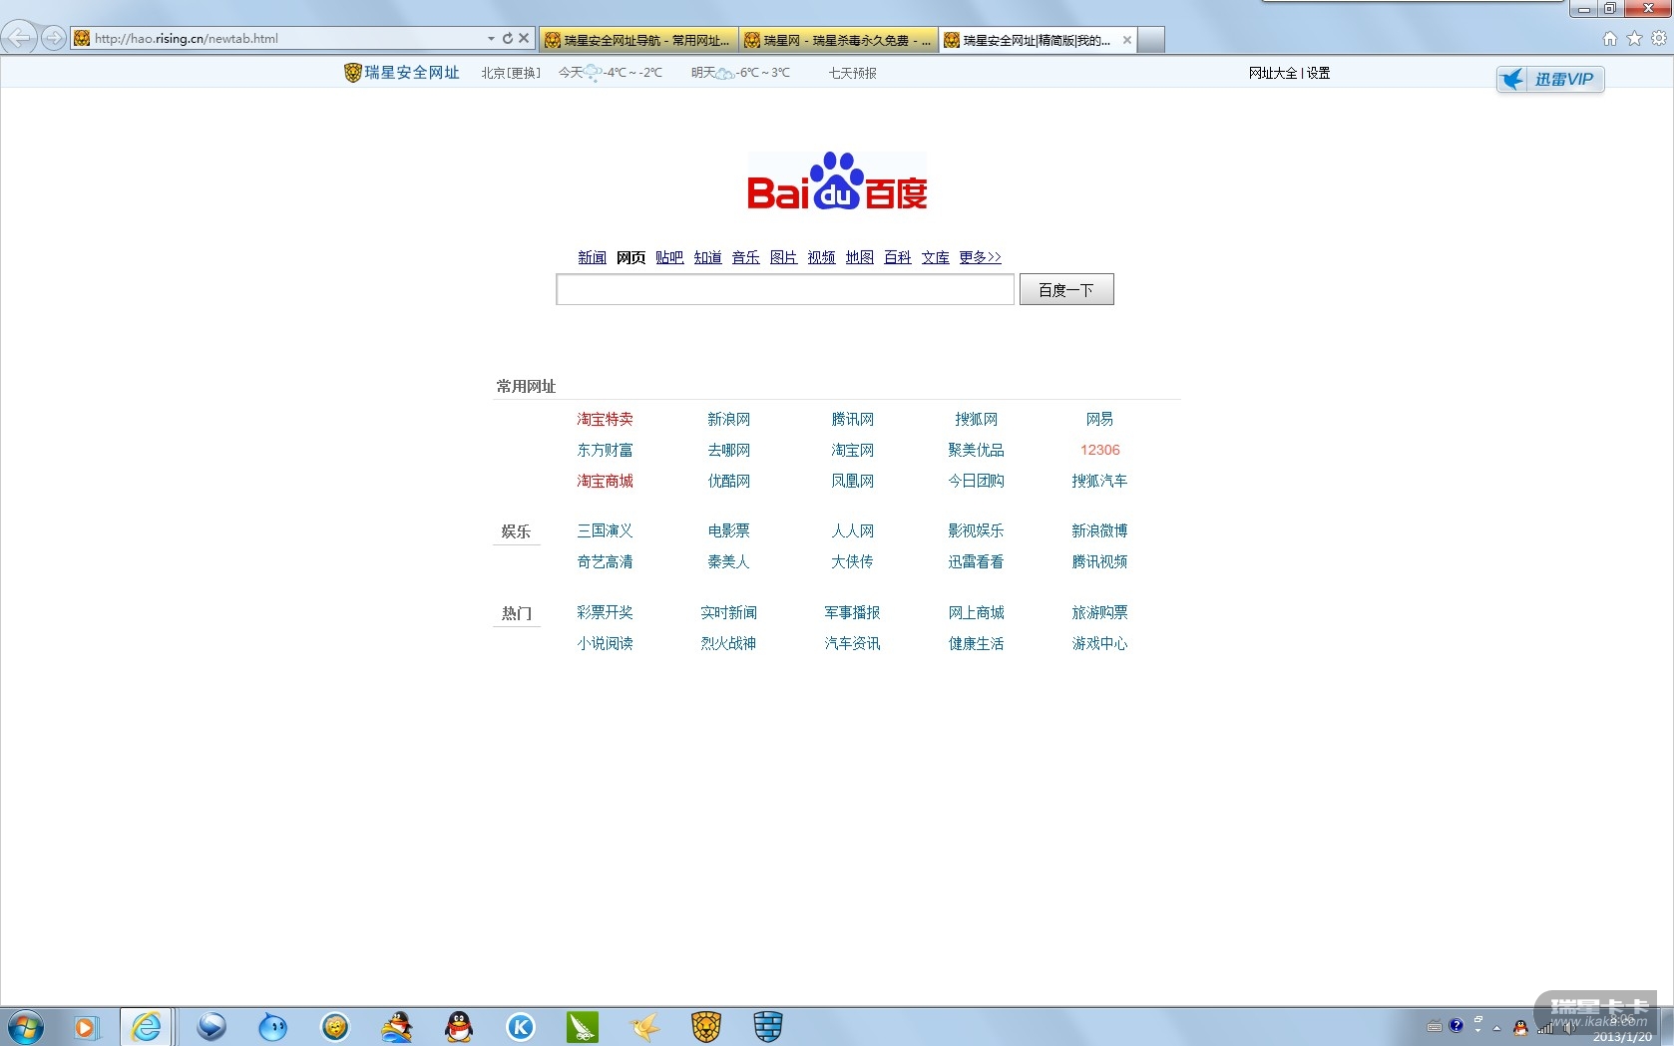Switch to the 瑞星网 - 瑞星杀毒永久免费 tab

pyautogui.click(x=838, y=40)
